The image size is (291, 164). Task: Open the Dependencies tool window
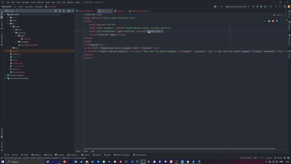click(140, 155)
